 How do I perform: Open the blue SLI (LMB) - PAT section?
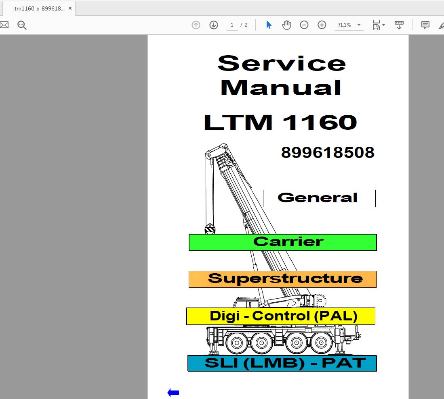coord(282,363)
